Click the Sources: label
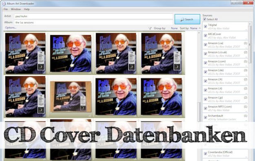The width and height of the screenshot is (255, 161). 207,15
